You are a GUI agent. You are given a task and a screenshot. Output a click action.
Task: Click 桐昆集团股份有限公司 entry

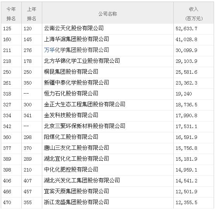pyautogui.click(x=71, y=72)
